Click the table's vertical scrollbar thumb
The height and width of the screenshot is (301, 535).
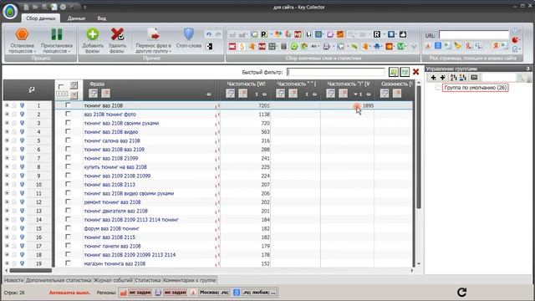pos(418,147)
